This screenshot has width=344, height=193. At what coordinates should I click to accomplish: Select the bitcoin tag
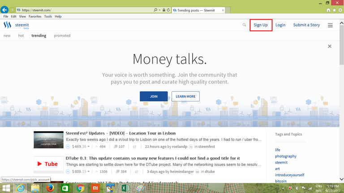(x=281, y=181)
